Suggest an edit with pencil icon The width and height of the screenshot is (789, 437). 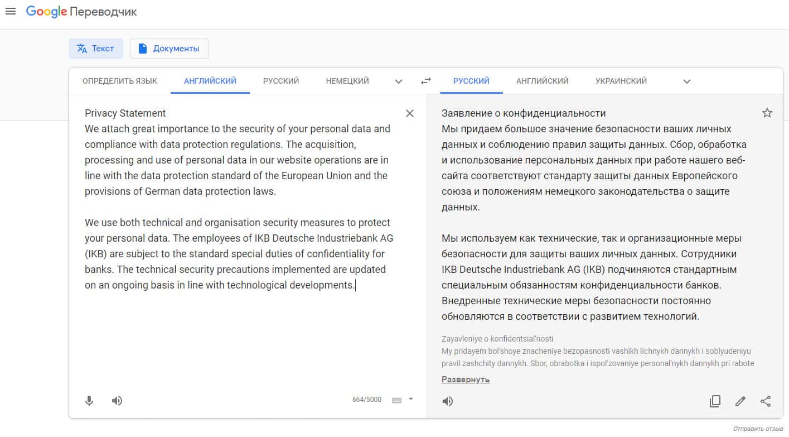pyautogui.click(x=740, y=401)
